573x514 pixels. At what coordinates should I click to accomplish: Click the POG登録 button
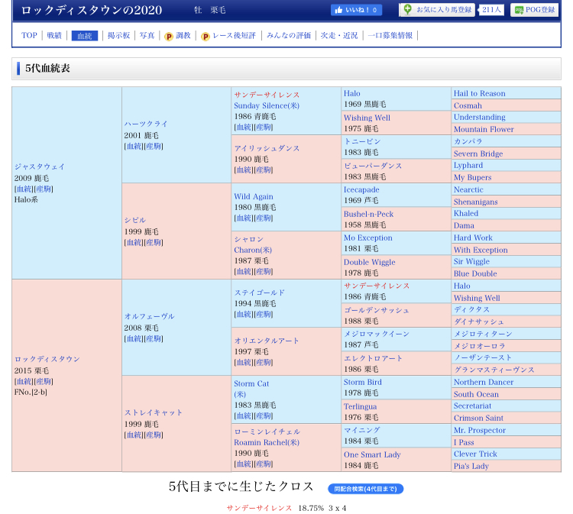[534, 10]
